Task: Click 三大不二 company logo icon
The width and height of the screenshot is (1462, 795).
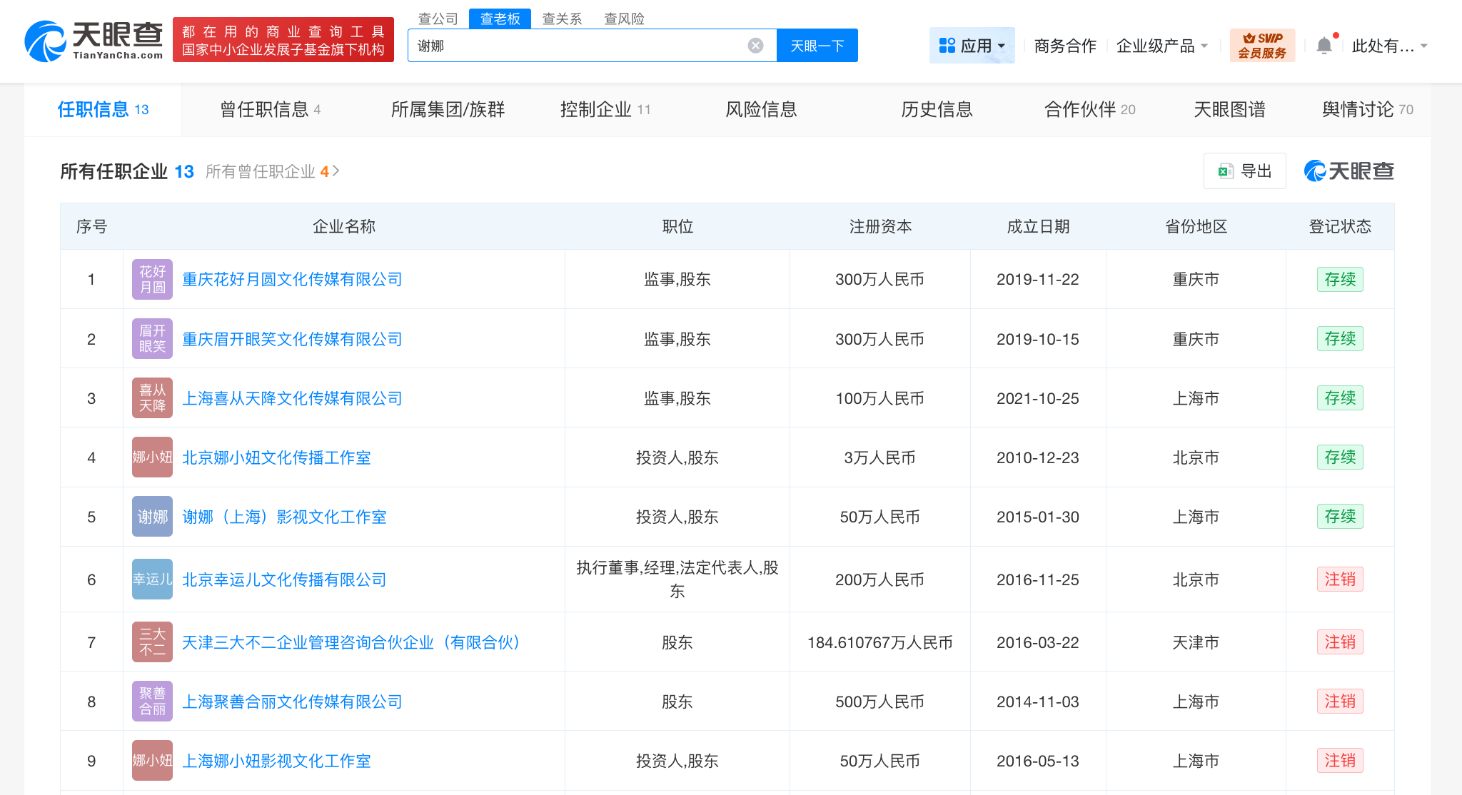Action: [x=152, y=642]
